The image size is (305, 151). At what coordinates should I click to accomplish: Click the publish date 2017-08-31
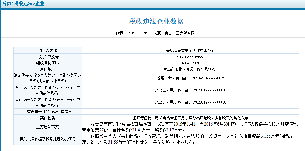coord(138,33)
